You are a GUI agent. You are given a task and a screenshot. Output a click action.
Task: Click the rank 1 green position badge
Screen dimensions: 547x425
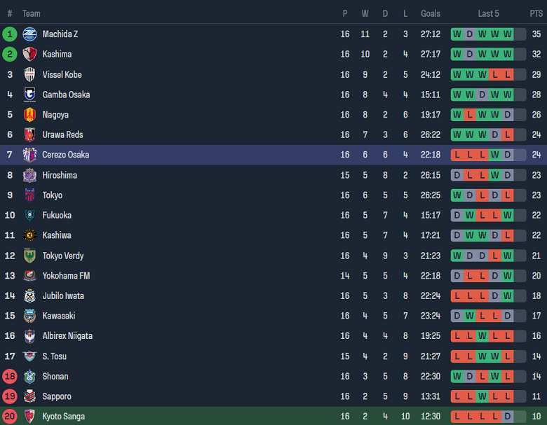pyautogui.click(x=10, y=34)
